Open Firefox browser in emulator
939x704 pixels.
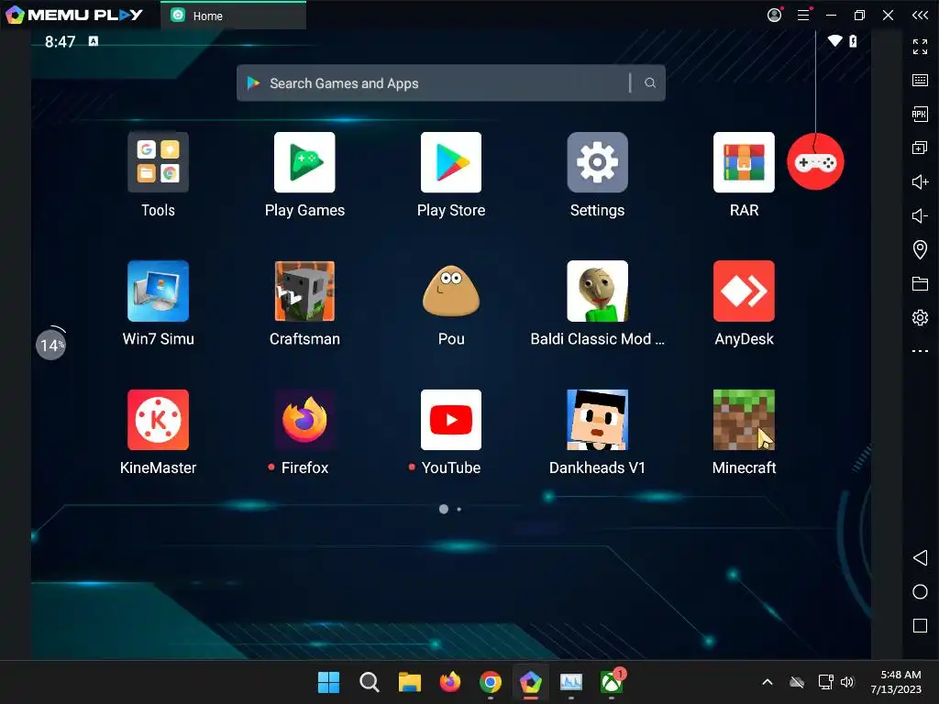pos(304,420)
